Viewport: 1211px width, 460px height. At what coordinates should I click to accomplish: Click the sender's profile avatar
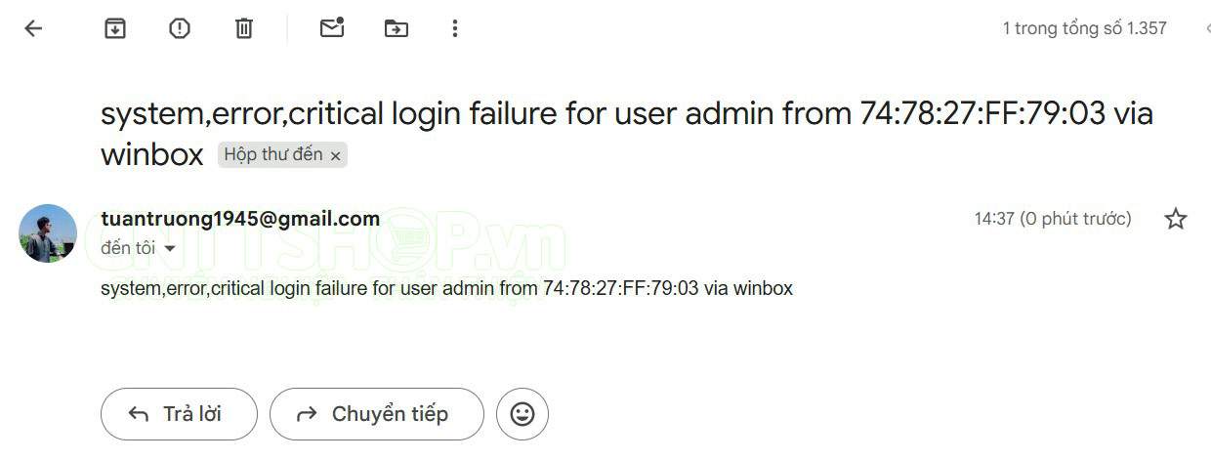(48, 233)
